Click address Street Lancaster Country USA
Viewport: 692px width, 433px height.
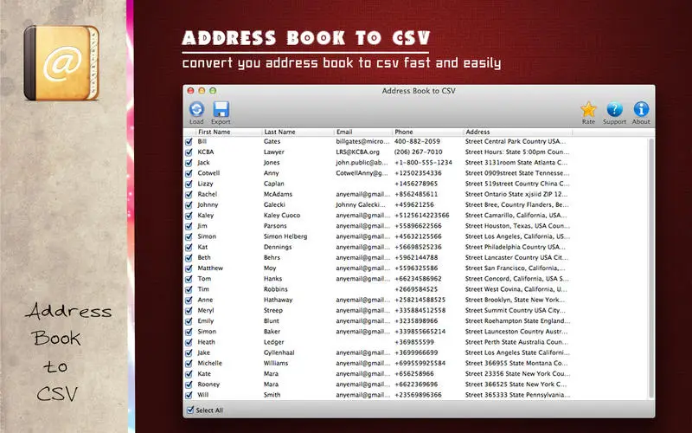516,257
